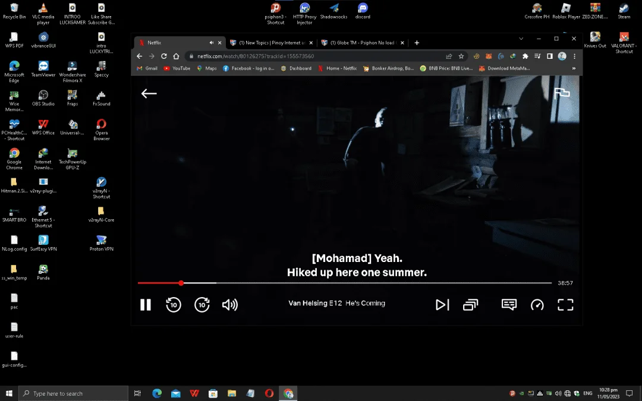Click the taskbar search box
The width and height of the screenshot is (642, 401).
(x=74, y=393)
